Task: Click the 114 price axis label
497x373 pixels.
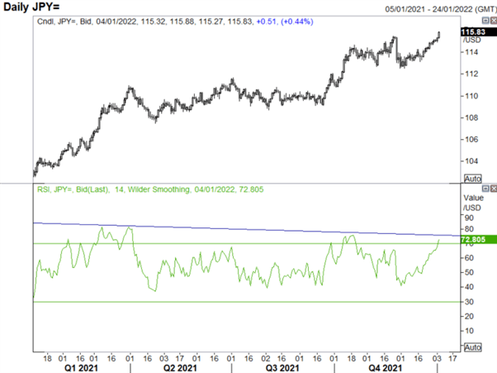Action: tap(471, 52)
